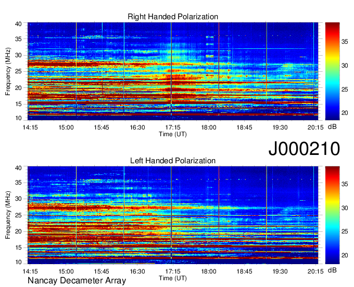The image size is (354, 287).
Task: Click the 20:15 tick label on top plot
Action: click(315, 127)
